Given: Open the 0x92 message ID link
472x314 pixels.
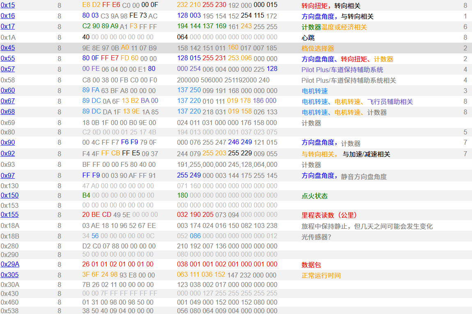Looking at the screenshot, I should (x=8, y=154).
